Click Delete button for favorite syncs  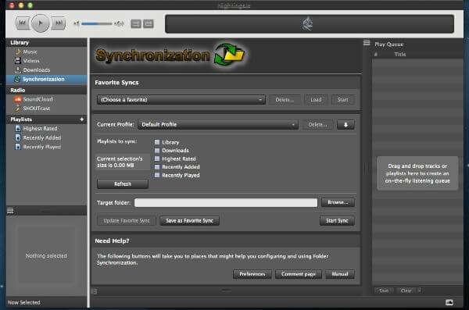point(285,100)
